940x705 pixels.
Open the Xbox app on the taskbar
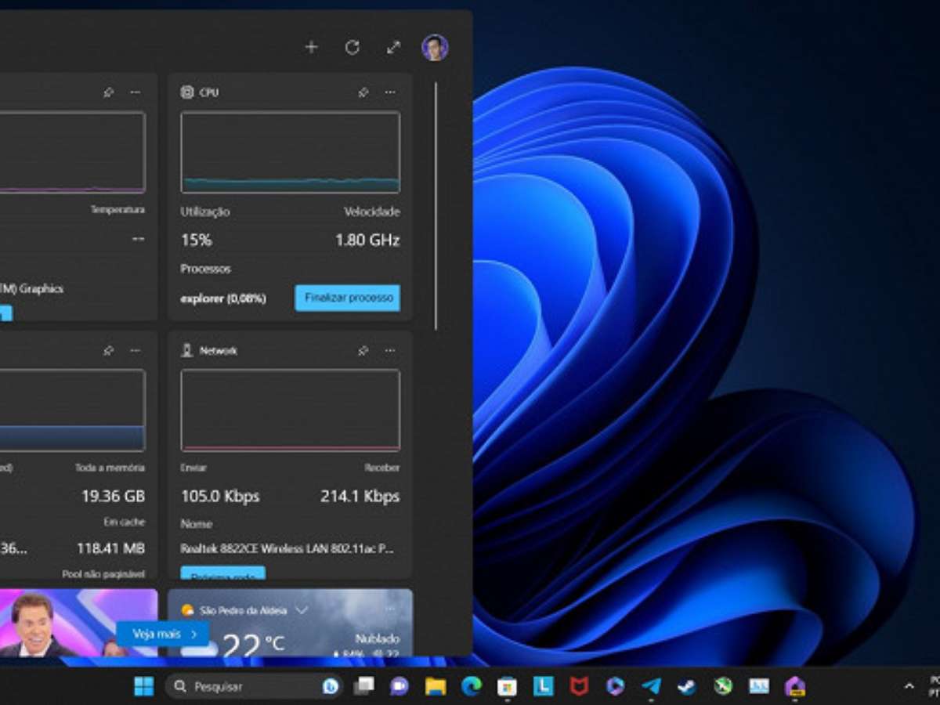pos(723,687)
